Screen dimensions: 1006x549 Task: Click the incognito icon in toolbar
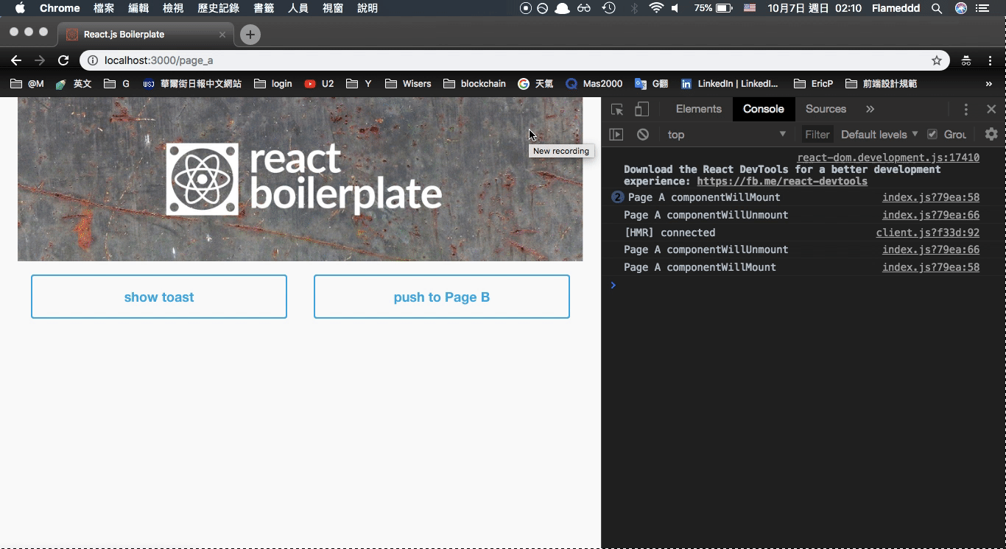click(966, 60)
